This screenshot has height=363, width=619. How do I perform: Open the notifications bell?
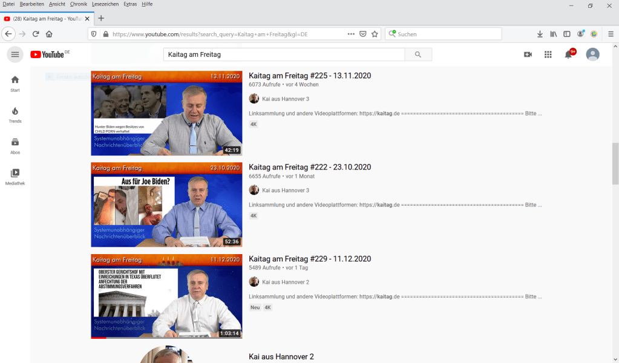(568, 54)
